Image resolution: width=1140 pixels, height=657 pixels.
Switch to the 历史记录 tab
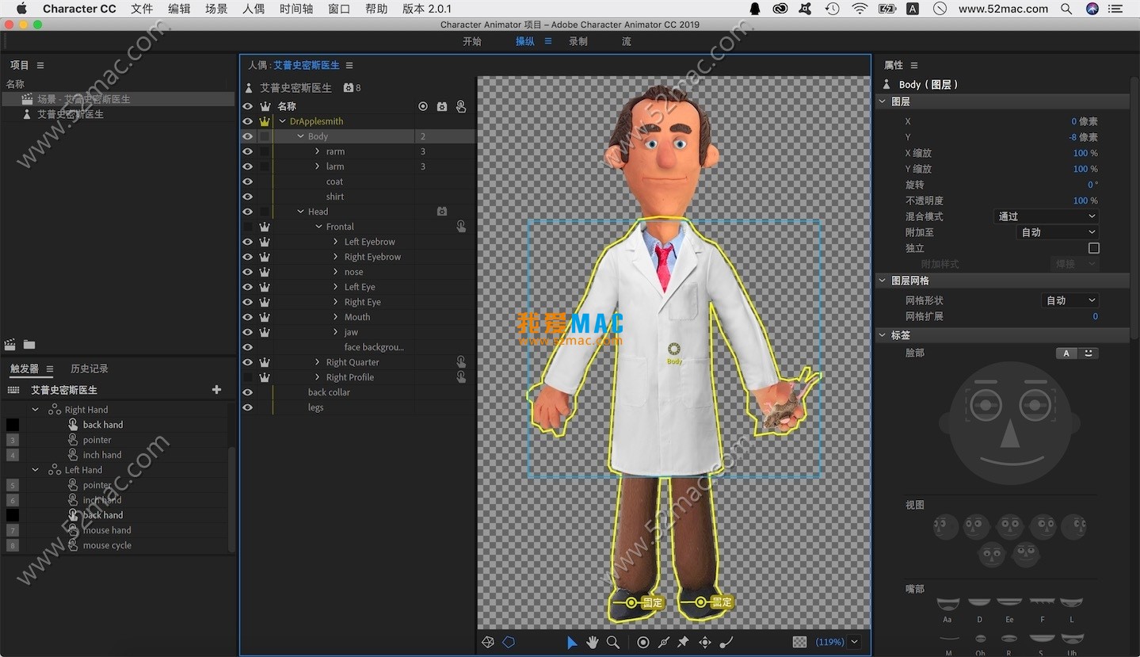90,369
